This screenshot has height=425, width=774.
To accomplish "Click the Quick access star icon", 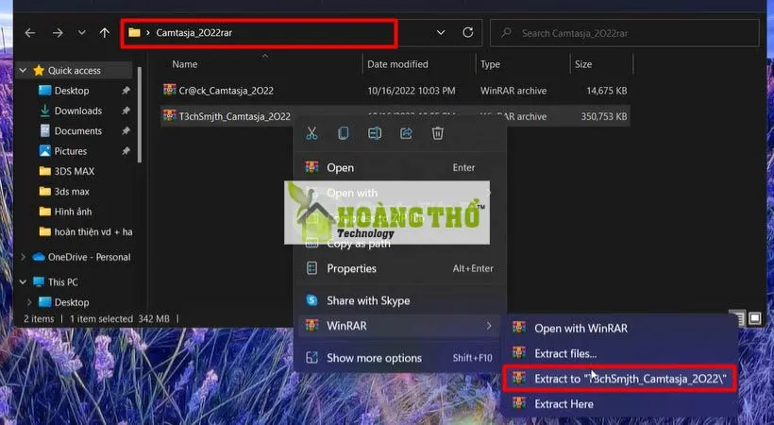I will point(39,70).
